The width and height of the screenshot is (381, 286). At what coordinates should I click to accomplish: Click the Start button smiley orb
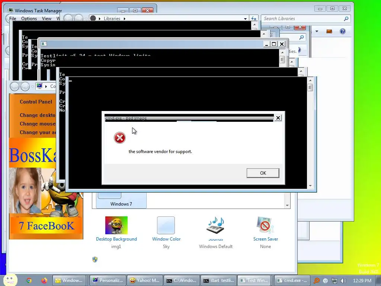click(x=10, y=280)
